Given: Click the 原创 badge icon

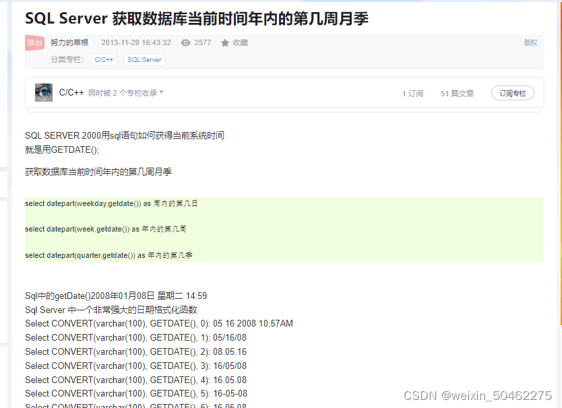Looking at the screenshot, I should [x=35, y=43].
